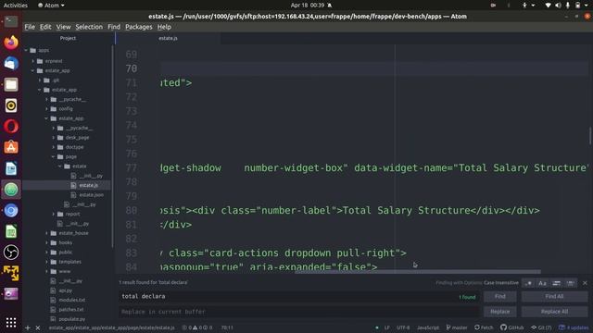The height and width of the screenshot is (333, 593).
Task: Open estate.json in the tree
Action: pos(91,195)
